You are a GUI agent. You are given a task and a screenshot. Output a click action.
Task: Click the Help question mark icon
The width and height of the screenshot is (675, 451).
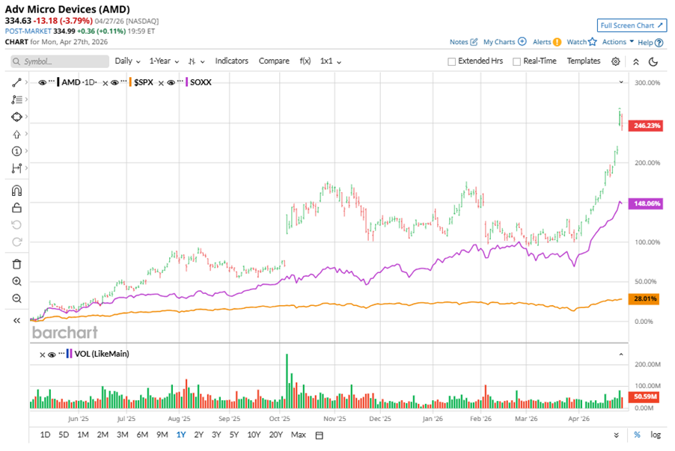[x=659, y=43]
